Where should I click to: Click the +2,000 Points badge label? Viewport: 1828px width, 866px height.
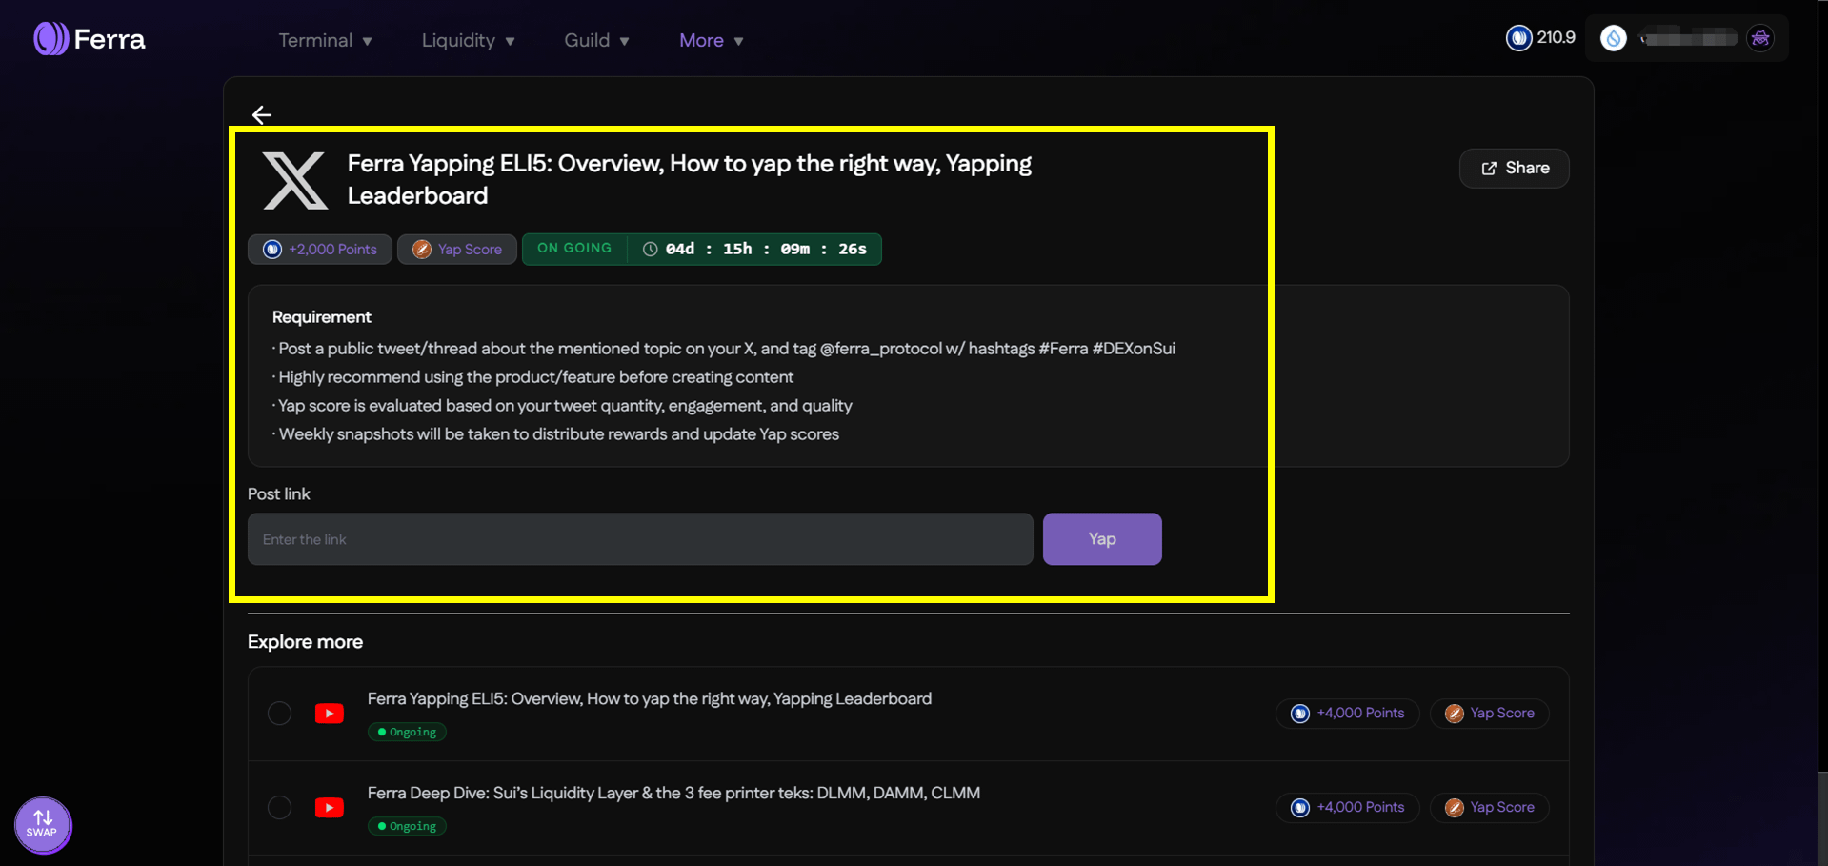point(332,250)
